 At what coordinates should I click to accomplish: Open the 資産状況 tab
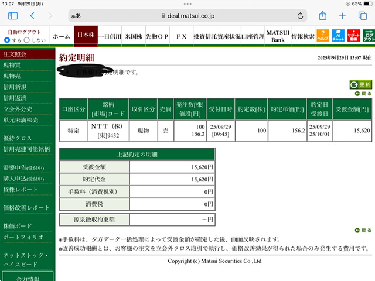(x=229, y=36)
